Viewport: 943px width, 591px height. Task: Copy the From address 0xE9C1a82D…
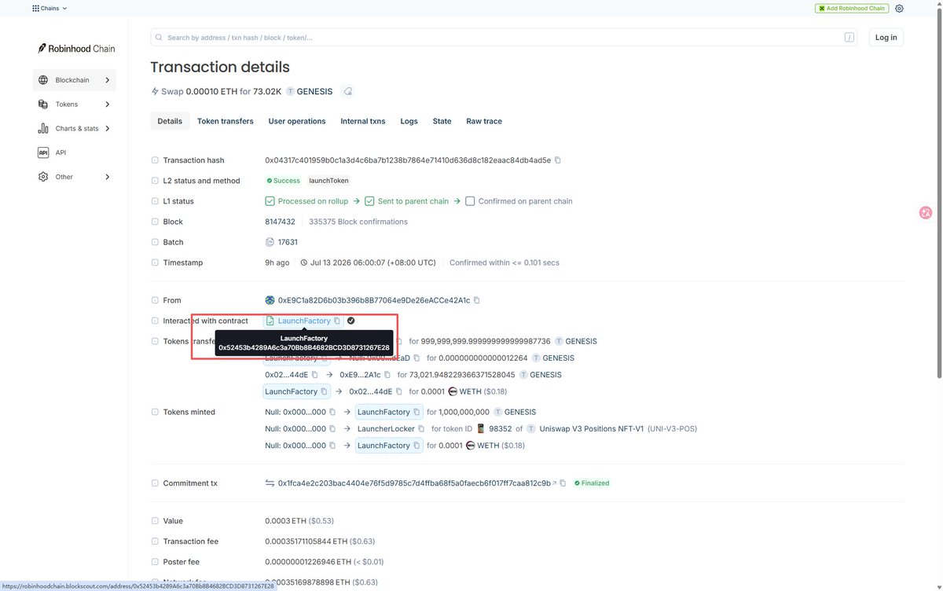coord(477,300)
